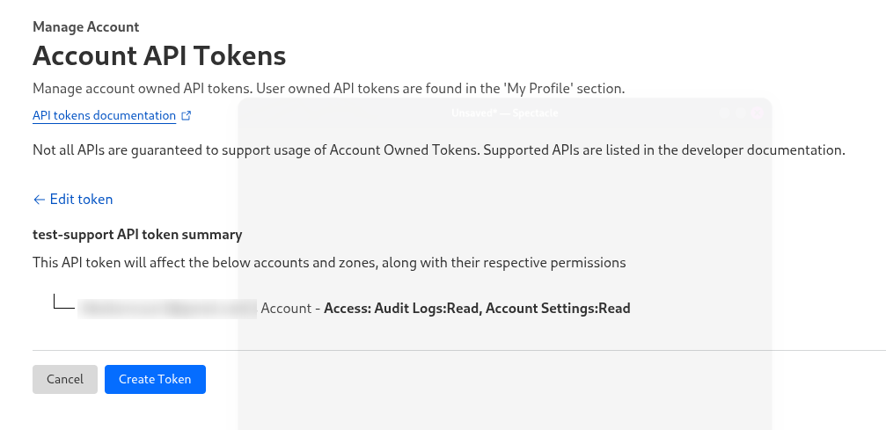The height and width of the screenshot is (430, 886).
Task: Cancel the token creation
Action: point(65,379)
